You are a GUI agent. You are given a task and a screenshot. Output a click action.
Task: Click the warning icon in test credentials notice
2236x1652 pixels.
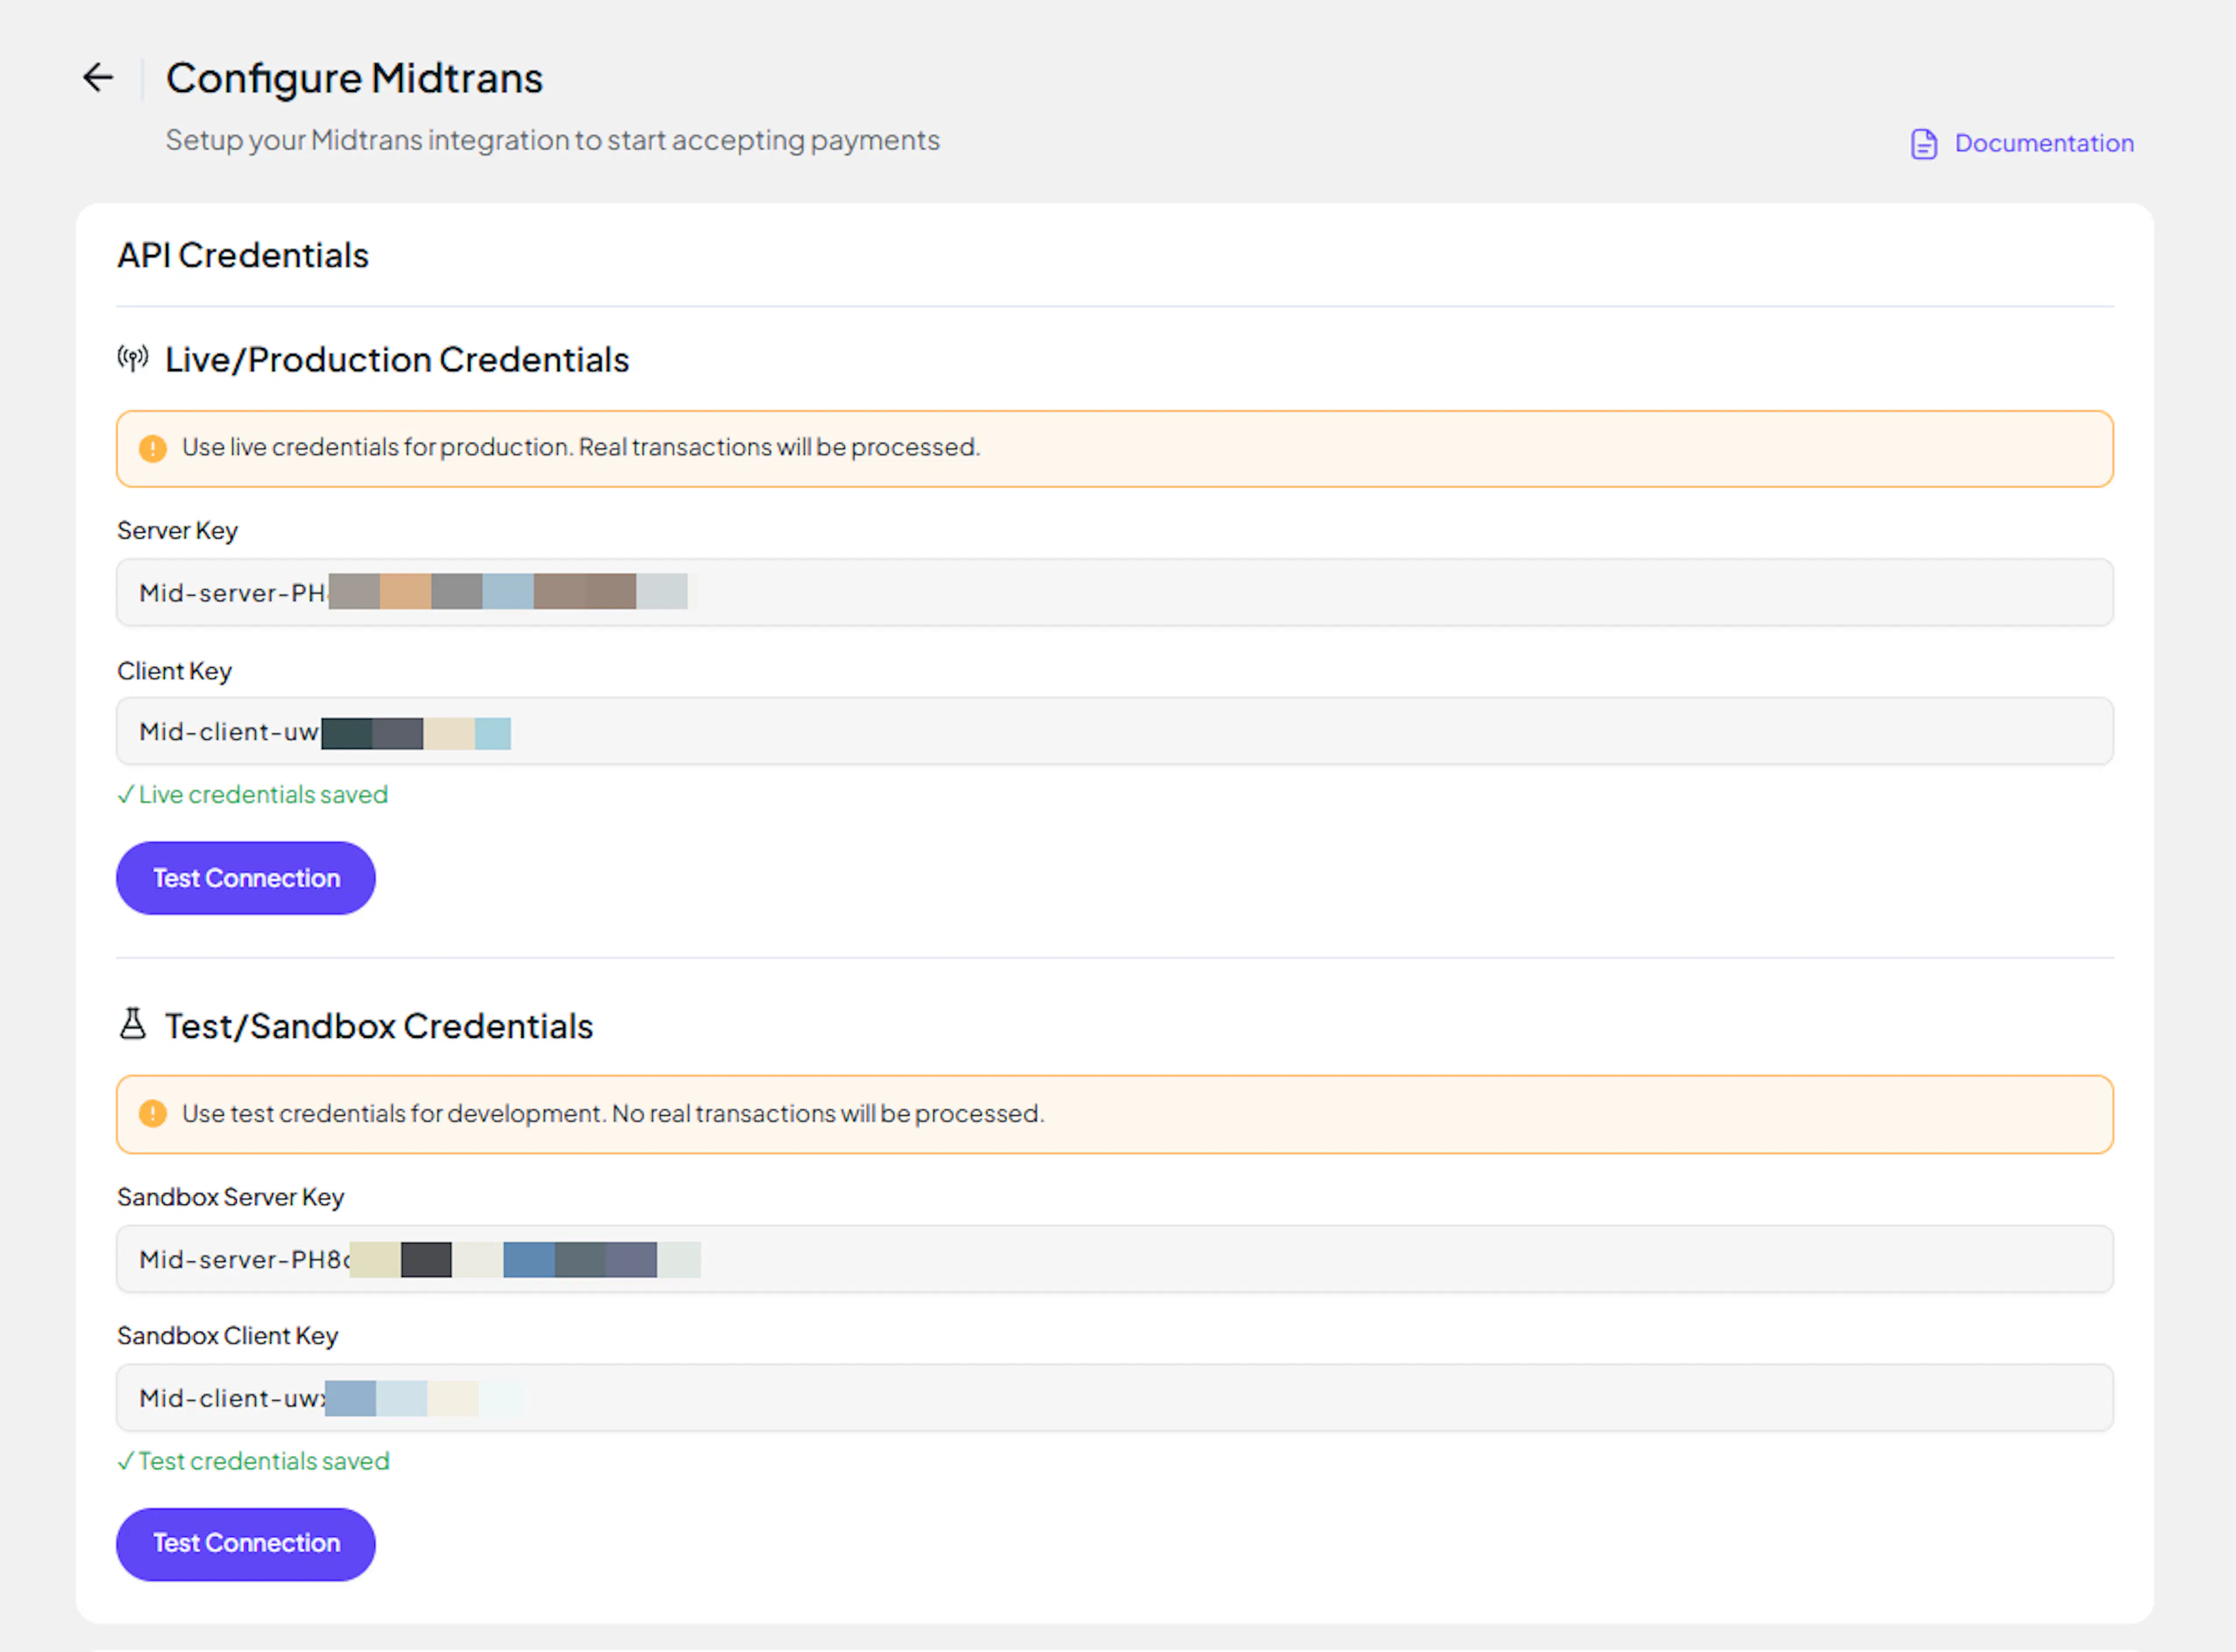[x=152, y=1113]
